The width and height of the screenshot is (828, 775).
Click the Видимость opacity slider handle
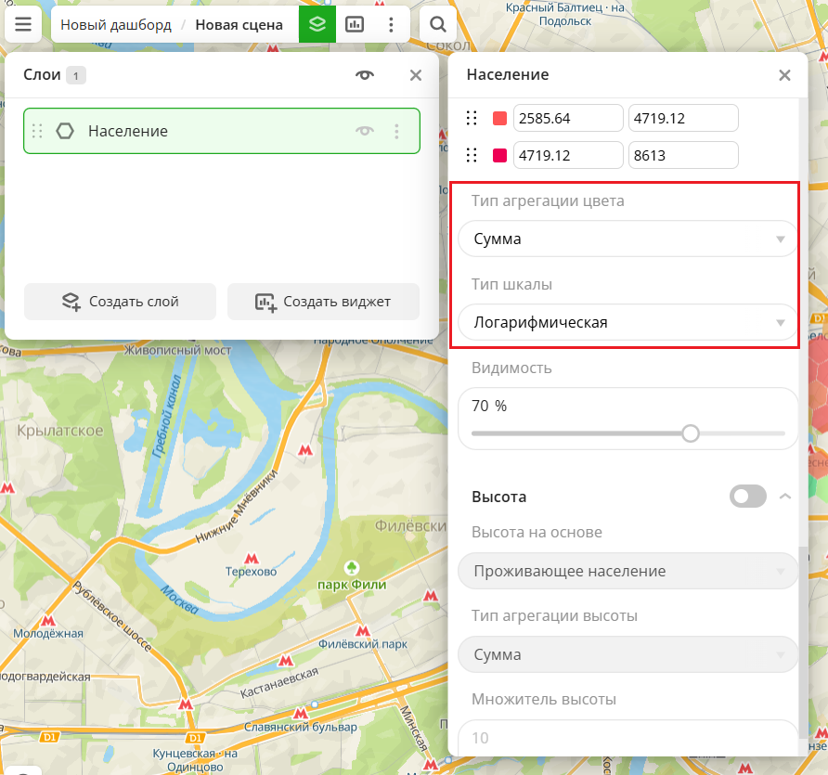[x=690, y=433]
